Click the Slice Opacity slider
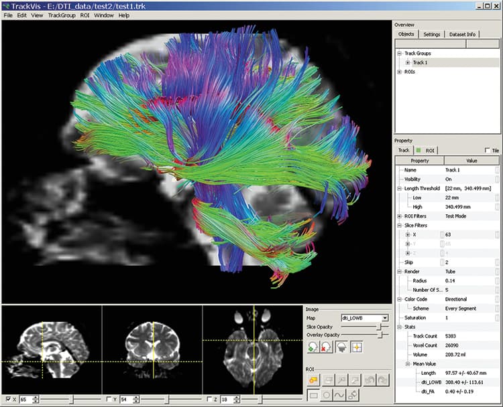 pyautogui.click(x=365, y=327)
